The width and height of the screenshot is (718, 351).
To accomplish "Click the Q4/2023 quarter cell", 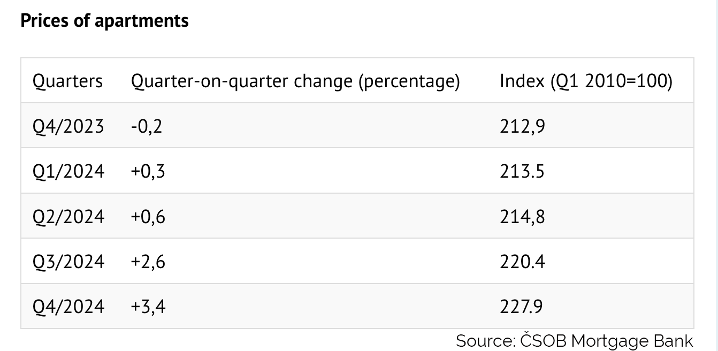I will coord(68,126).
